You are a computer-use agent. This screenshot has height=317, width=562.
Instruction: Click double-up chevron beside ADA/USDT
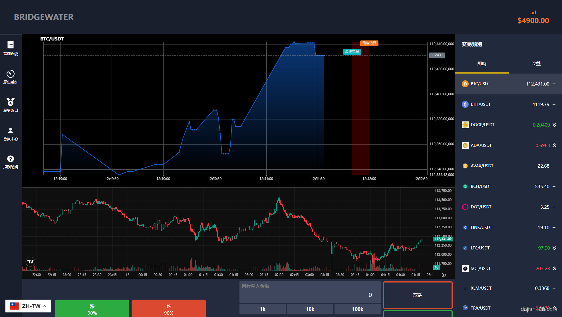point(554,145)
